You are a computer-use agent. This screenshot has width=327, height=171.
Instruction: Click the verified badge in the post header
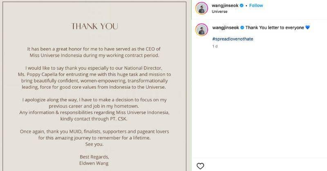[x=242, y=6]
